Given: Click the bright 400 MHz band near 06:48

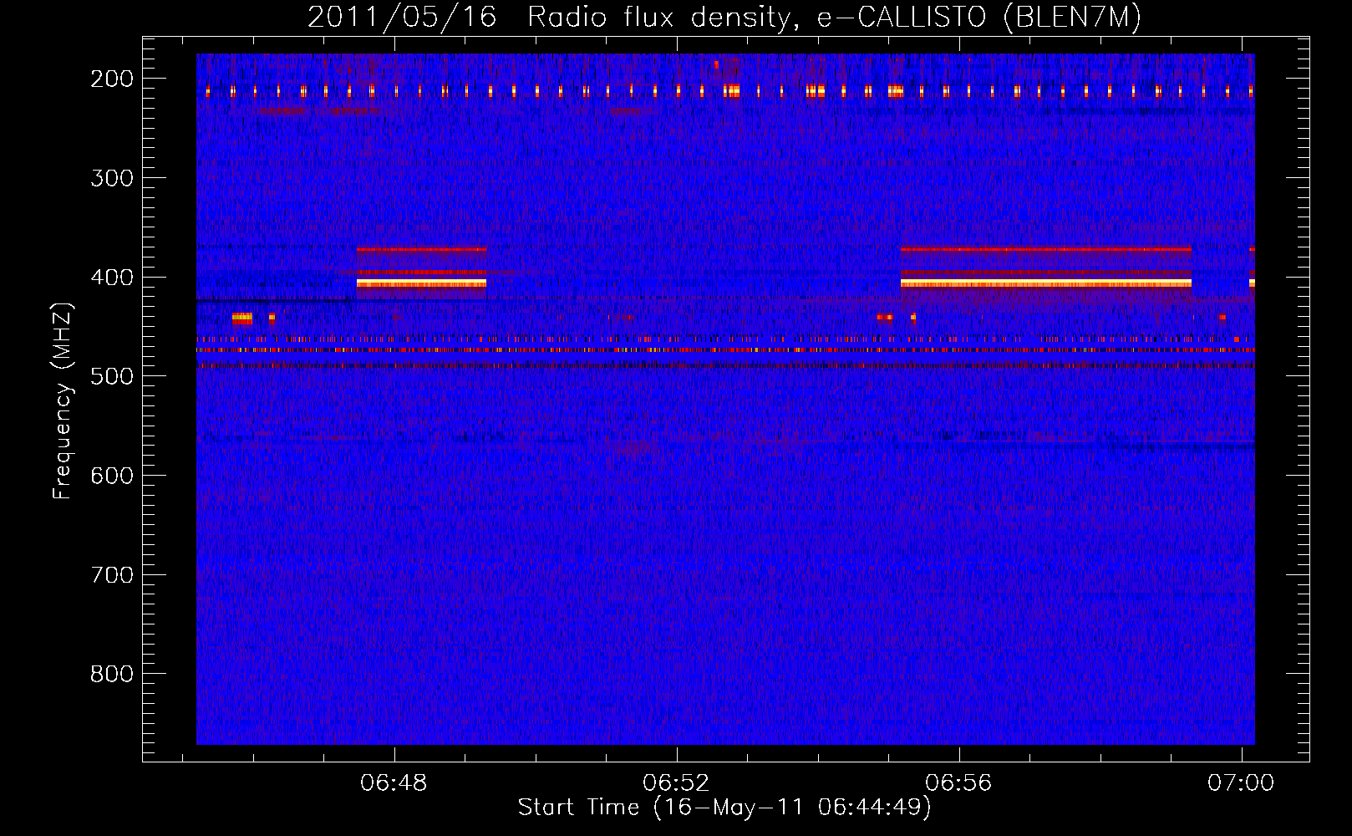Looking at the screenshot, I should 421,283.
